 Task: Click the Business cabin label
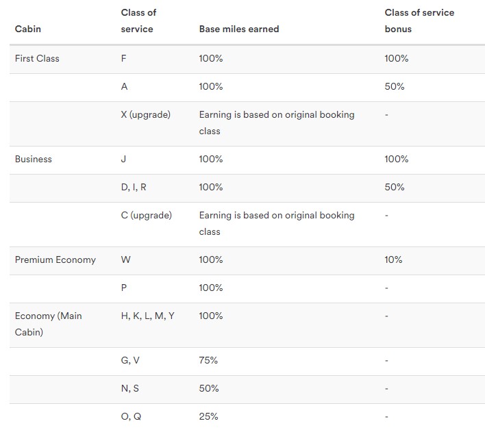click(34, 159)
